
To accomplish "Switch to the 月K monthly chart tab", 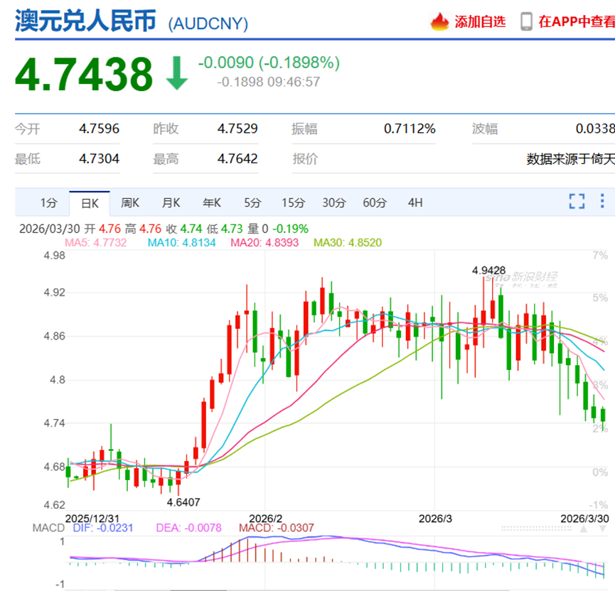I will click(x=171, y=203).
